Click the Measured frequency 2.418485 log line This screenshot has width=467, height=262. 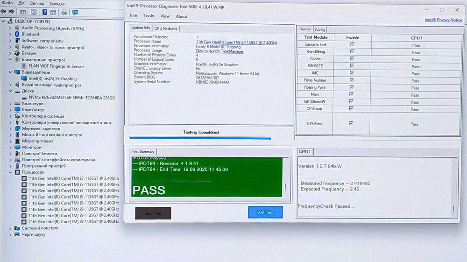(335, 184)
